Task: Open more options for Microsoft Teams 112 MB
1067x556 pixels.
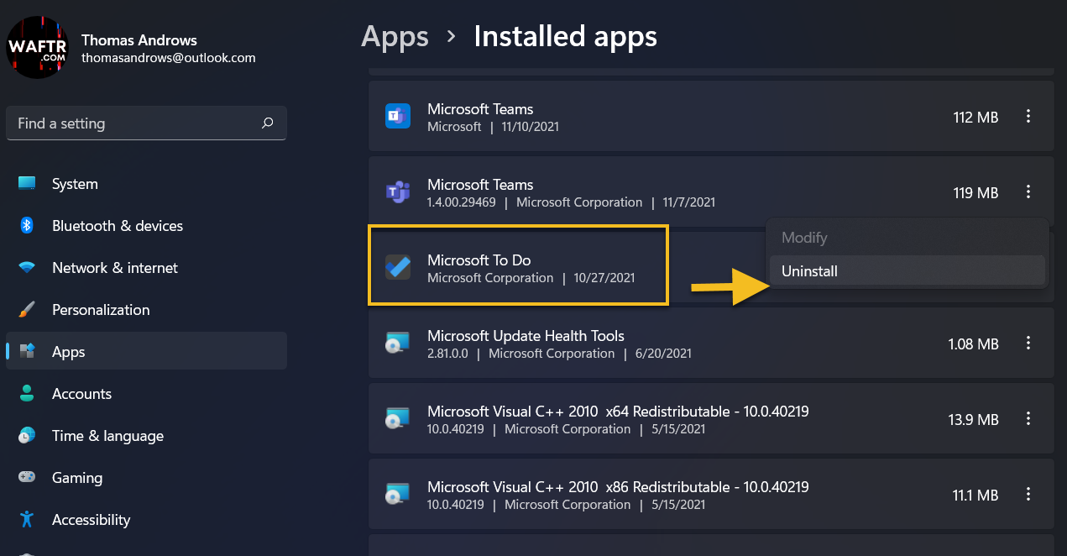Action: [x=1028, y=117]
